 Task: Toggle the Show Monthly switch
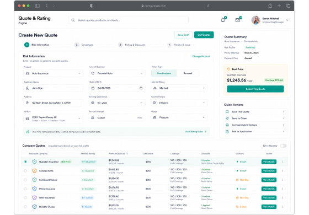point(284,146)
